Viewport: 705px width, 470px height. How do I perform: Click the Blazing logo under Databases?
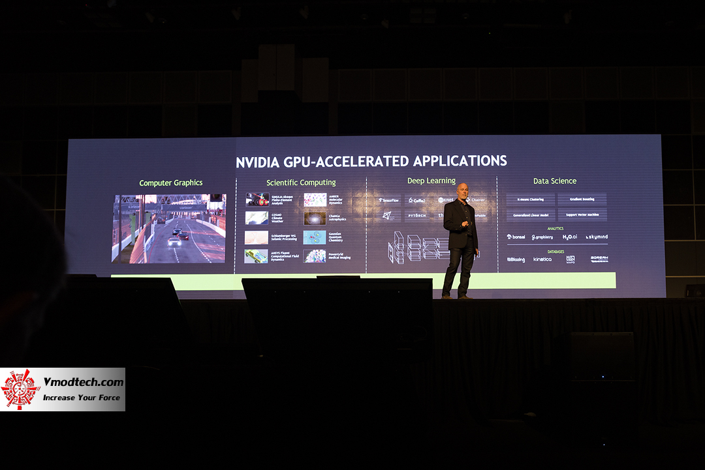tap(516, 259)
